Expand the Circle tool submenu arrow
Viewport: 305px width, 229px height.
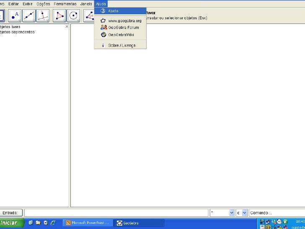78,21
